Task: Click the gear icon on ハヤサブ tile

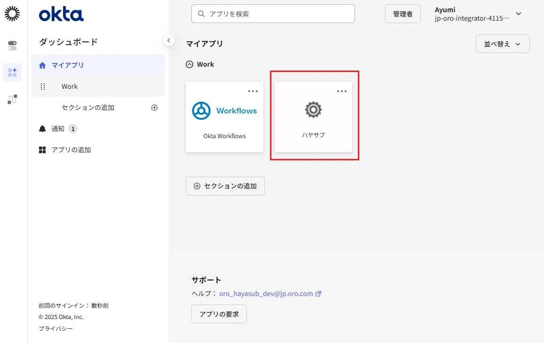Action: 313,109
